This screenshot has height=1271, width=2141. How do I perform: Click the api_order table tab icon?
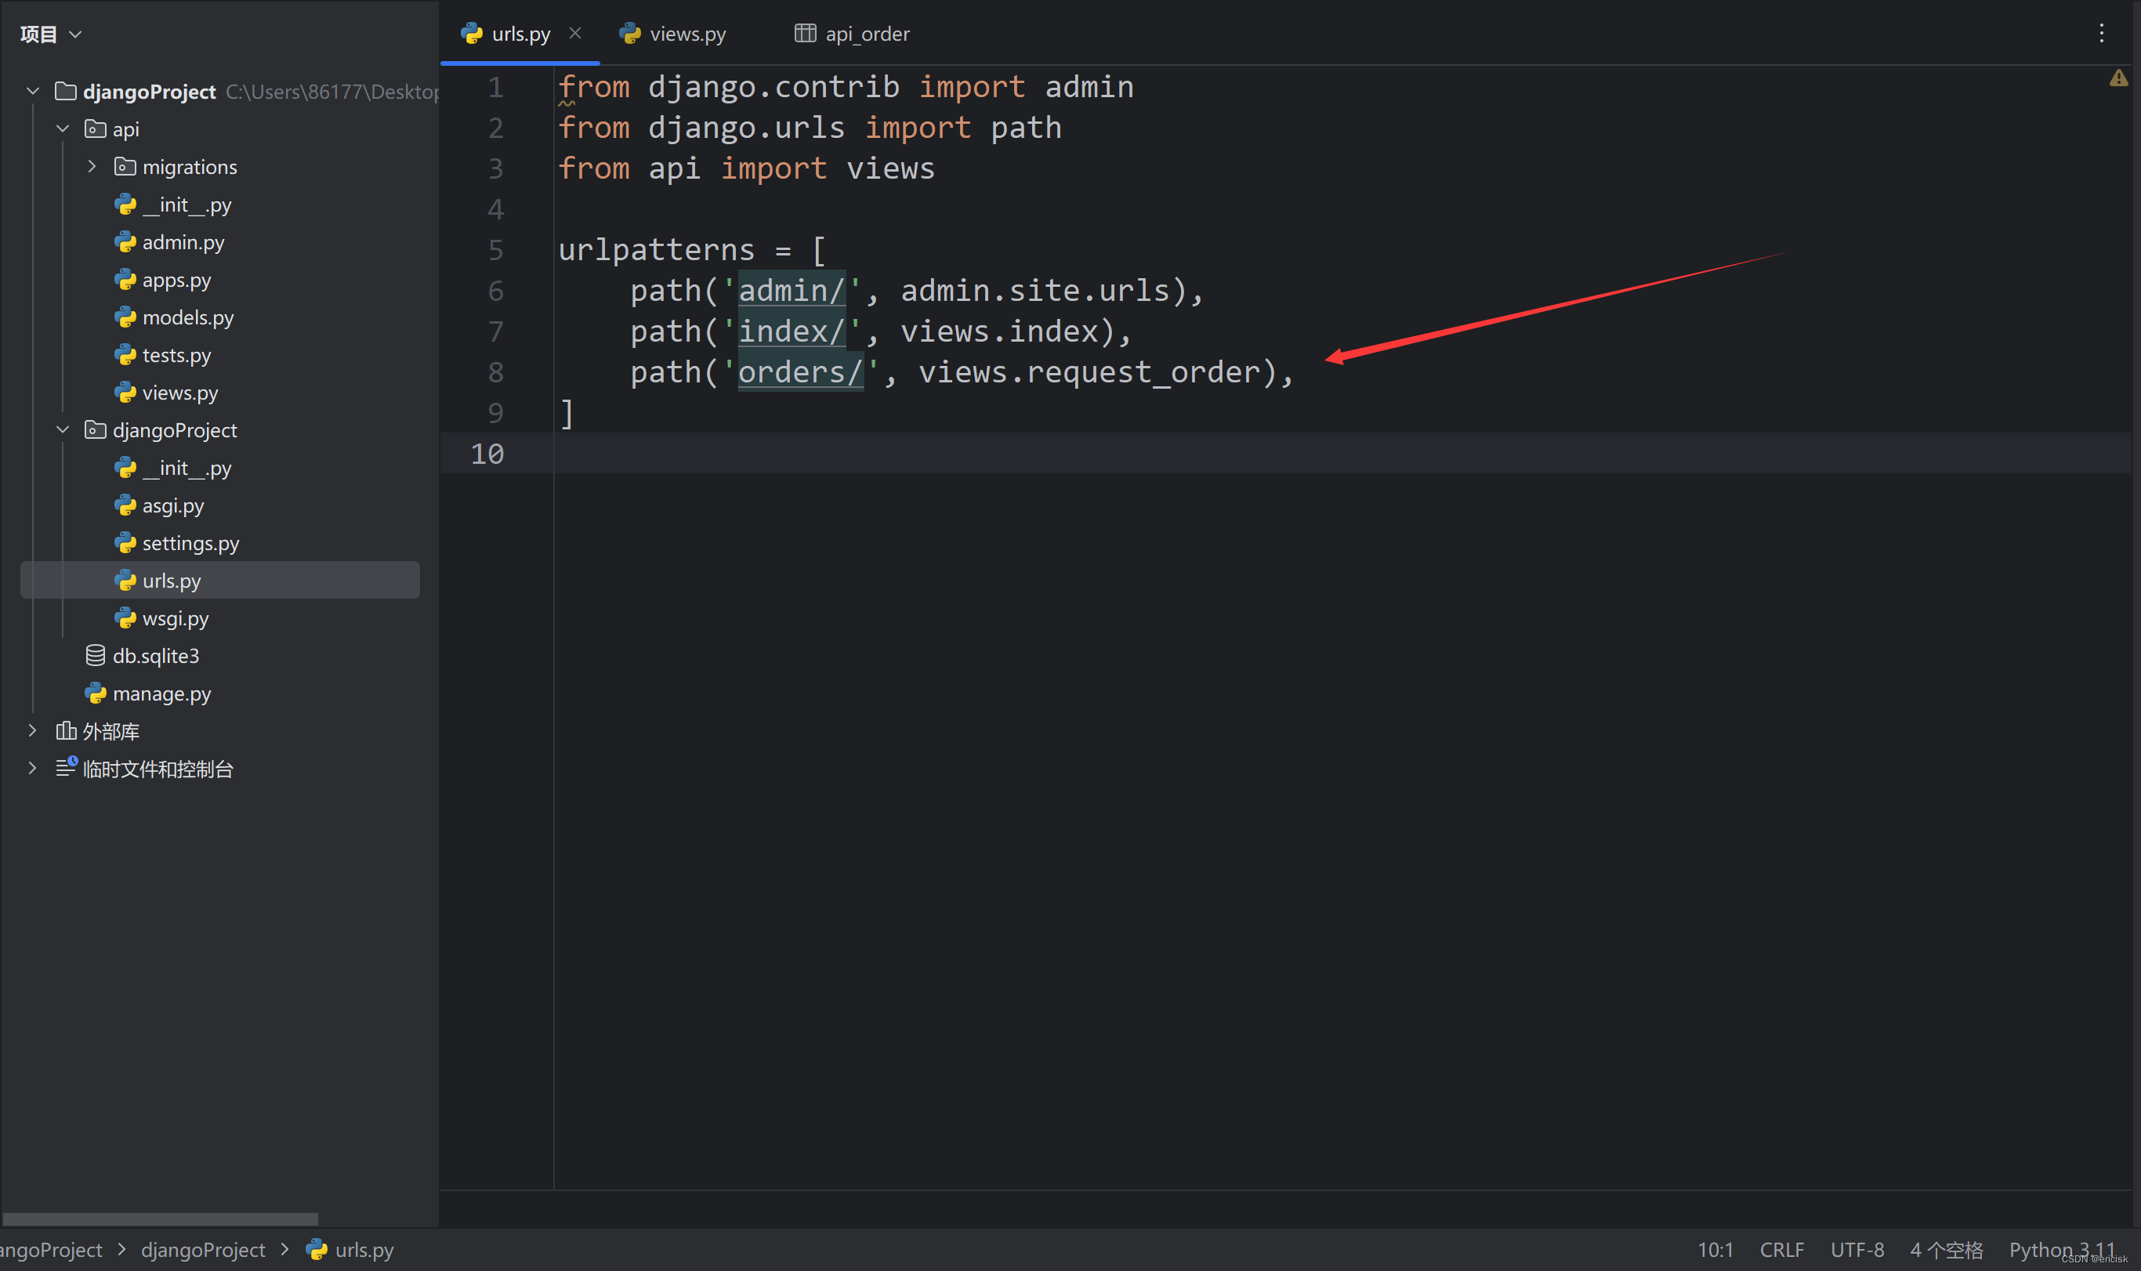click(x=804, y=34)
